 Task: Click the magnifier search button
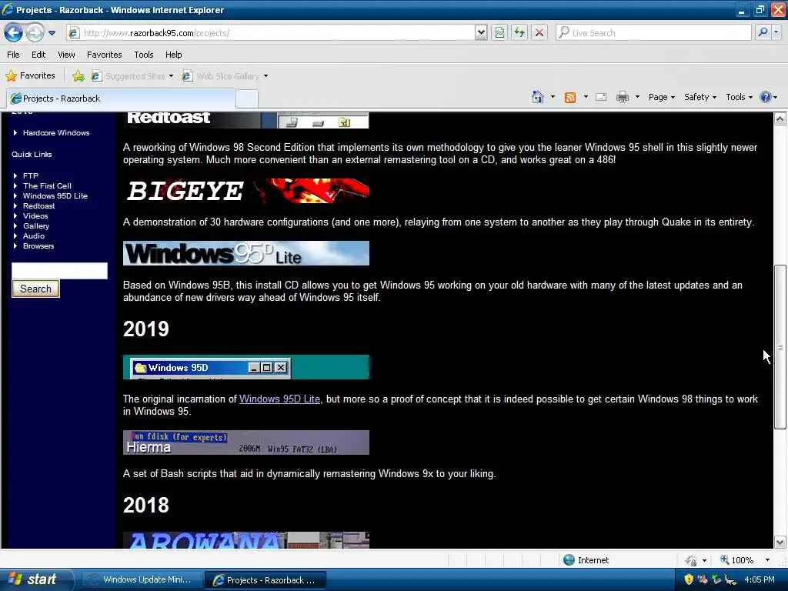763,32
